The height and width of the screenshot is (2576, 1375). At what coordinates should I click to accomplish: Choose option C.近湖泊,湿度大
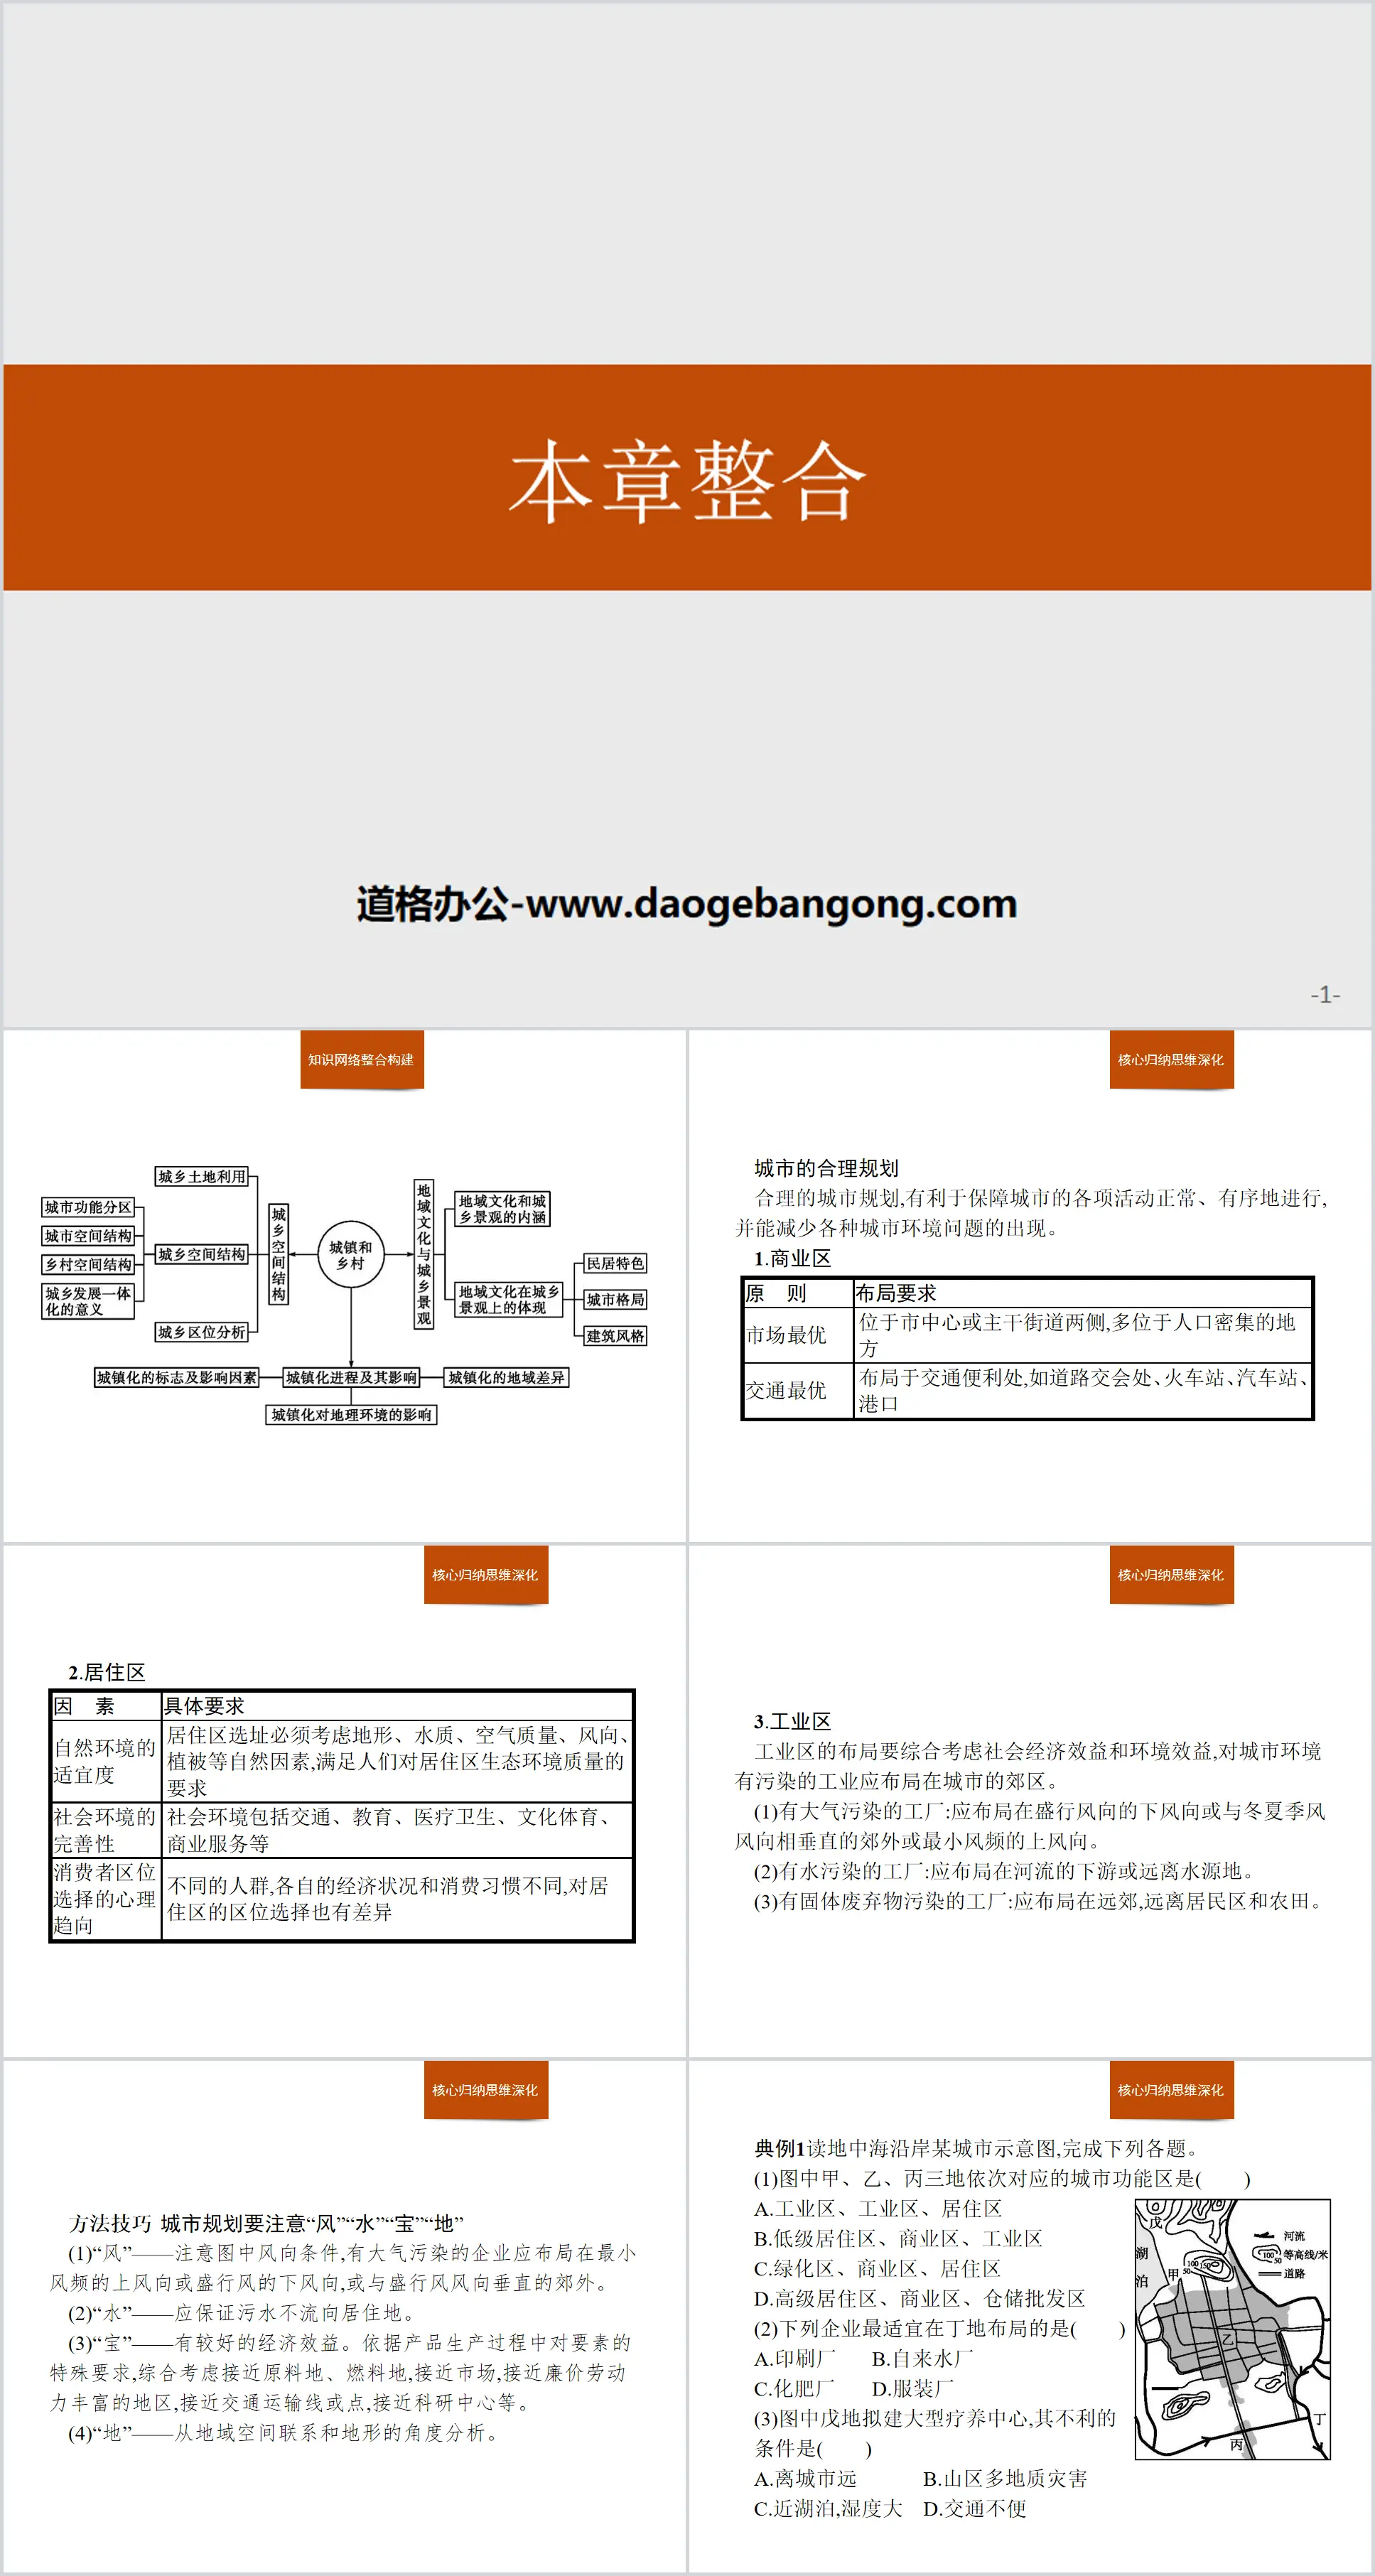point(828,2508)
